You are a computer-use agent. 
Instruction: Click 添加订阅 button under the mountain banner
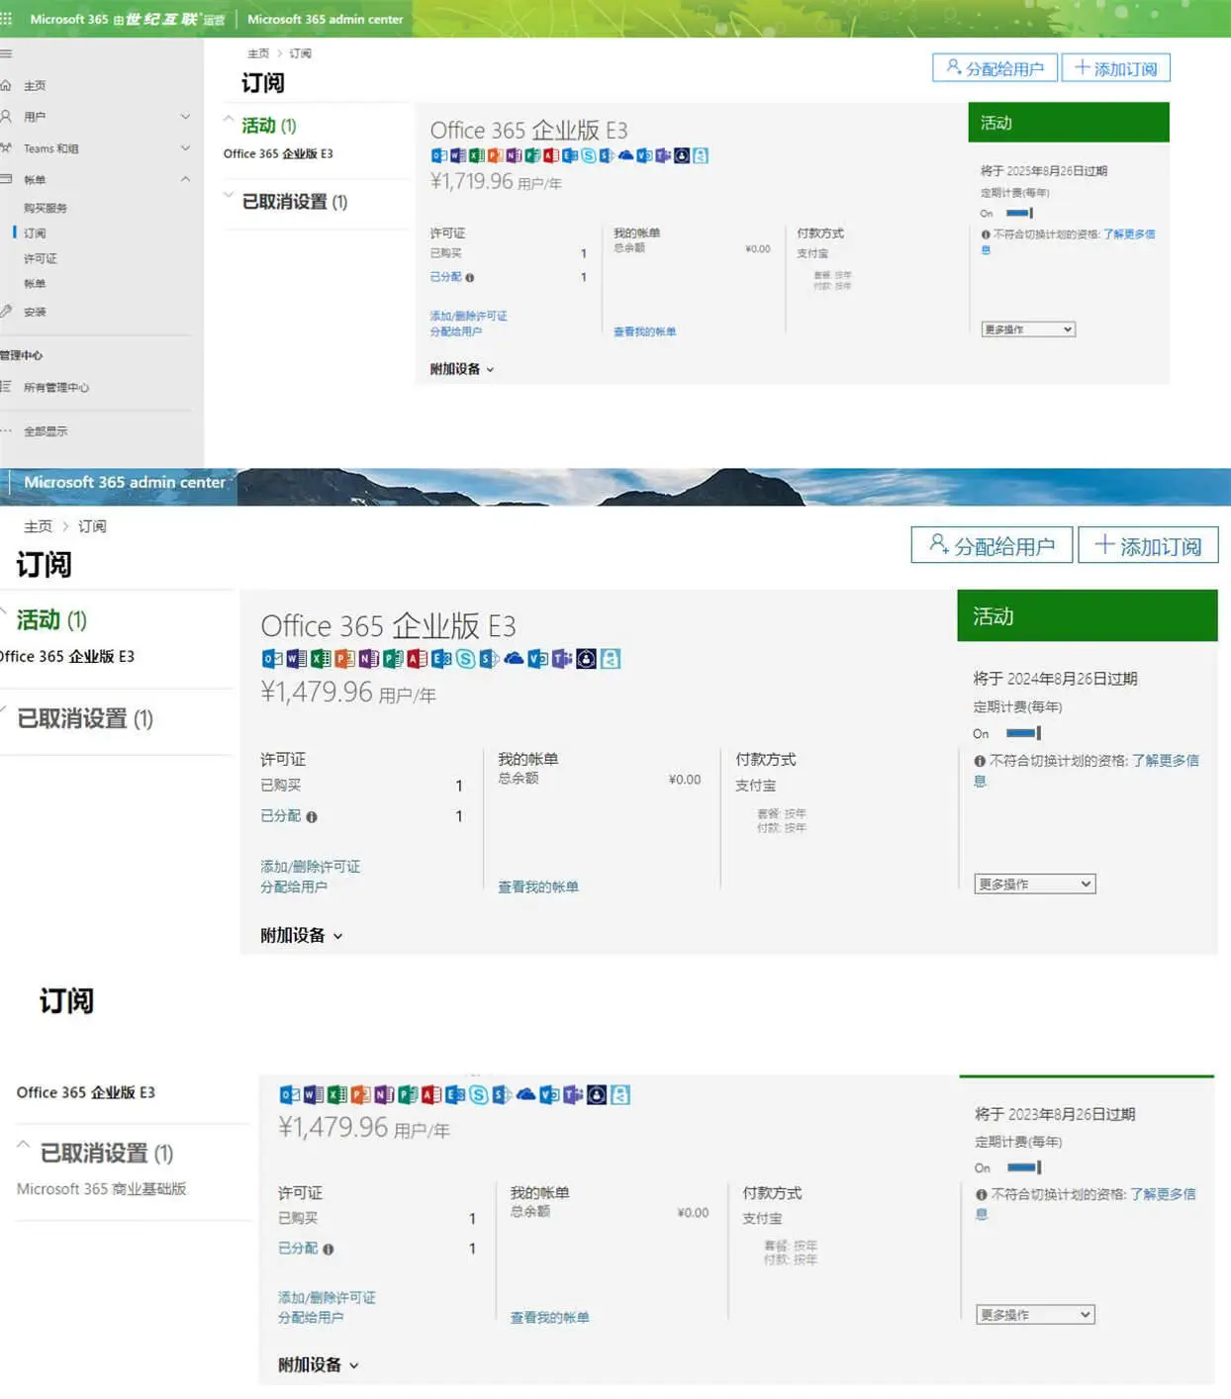pyautogui.click(x=1148, y=545)
